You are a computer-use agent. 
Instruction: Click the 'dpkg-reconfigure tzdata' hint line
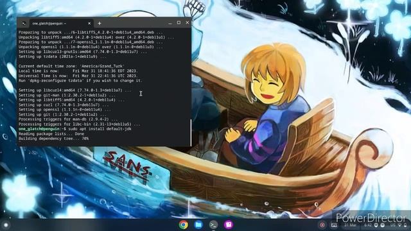pos(80,81)
